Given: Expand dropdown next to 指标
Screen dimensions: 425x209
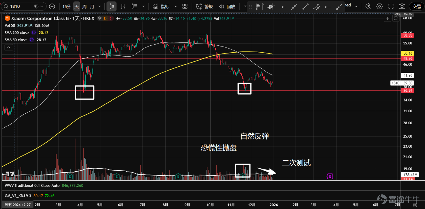Looking at the screenshot, I should (x=176, y=6).
